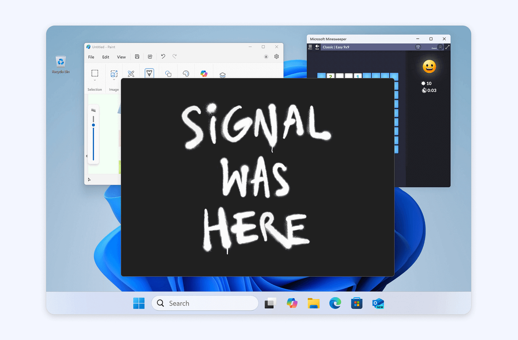Expand the Selection tool dropdown
The image size is (518, 340).
95,80
